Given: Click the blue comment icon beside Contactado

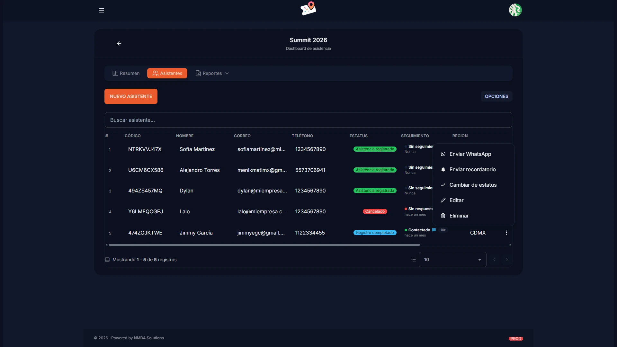Looking at the screenshot, I should [434, 230].
